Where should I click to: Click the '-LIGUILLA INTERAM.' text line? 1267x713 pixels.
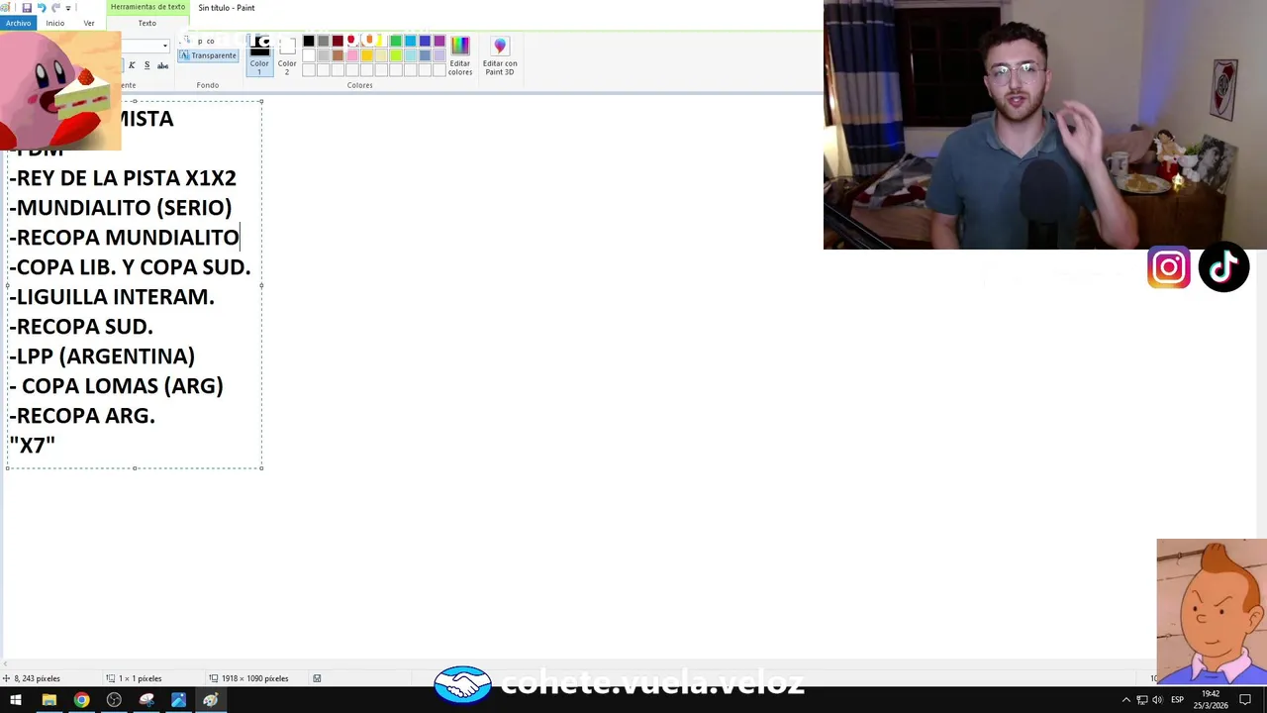112,297
